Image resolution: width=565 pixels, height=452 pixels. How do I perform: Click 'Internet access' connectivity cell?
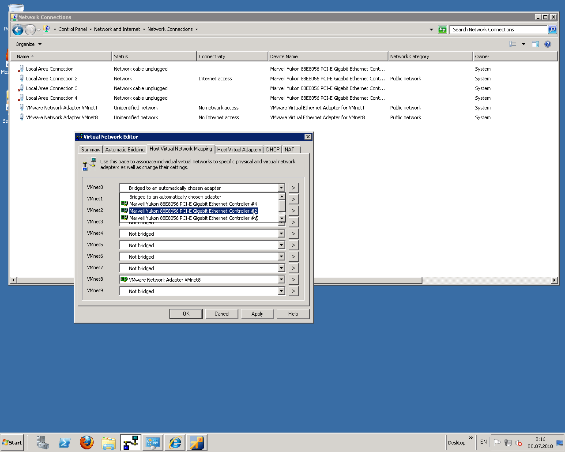pos(215,79)
